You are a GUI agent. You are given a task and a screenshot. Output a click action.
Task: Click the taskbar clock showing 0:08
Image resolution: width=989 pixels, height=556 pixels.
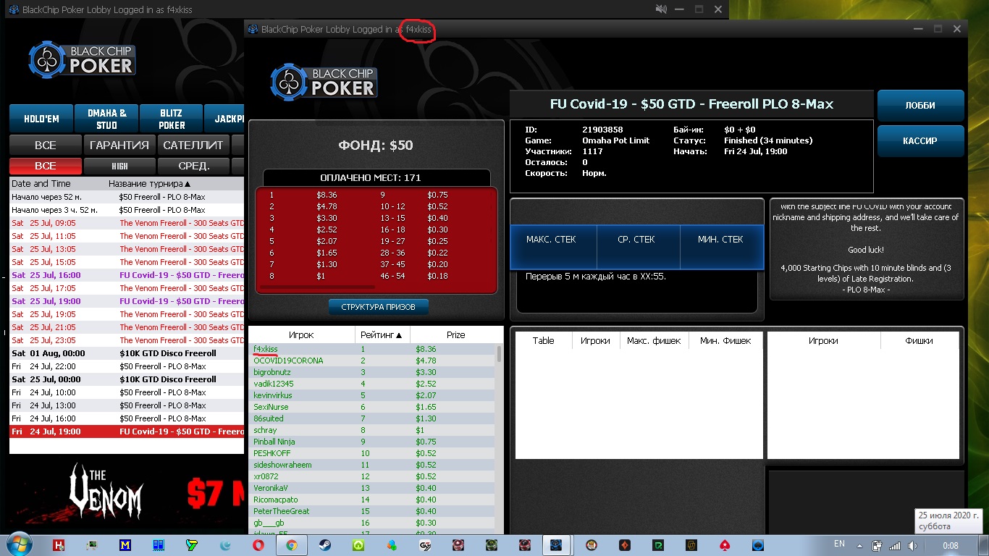click(x=951, y=545)
